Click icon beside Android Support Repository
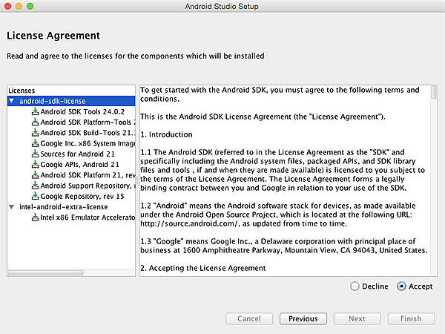This screenshot has height=334, width=445. [x=35, y=186]
